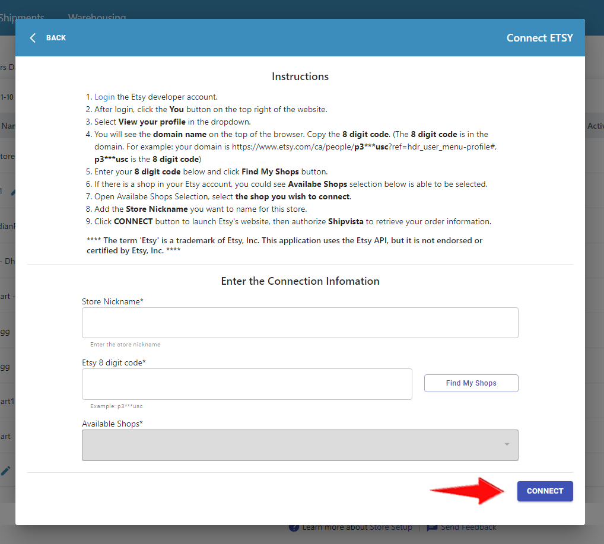Click the Find My Shops button
This screenshot has height=544, width=604.
[471, 383]
